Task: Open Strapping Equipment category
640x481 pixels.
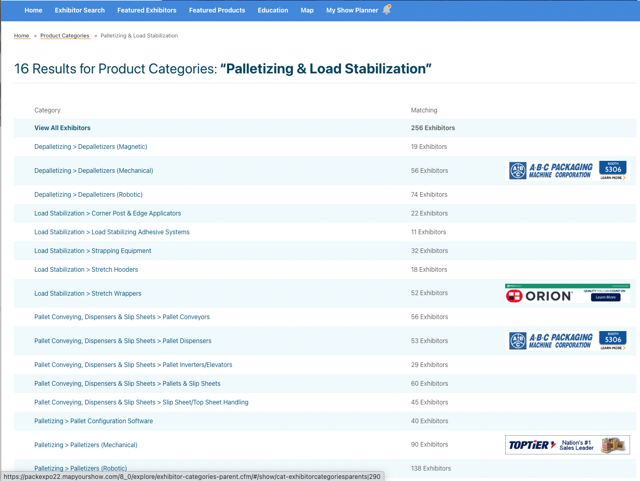Action: (x=93, y=250)
